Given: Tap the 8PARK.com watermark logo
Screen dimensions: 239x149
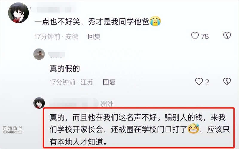Looking at the screenshot, I should pyautogui.click(x=13, y=130).
